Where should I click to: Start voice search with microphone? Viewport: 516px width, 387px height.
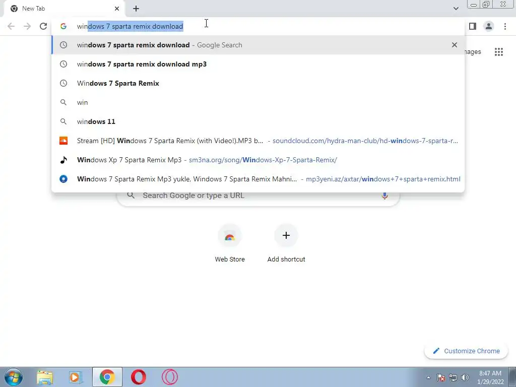pos(384,196)
